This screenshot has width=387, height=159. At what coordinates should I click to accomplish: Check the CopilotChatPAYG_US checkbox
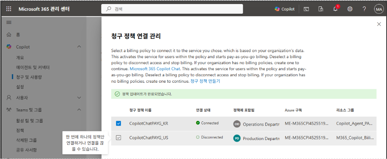tap(118, 138)
